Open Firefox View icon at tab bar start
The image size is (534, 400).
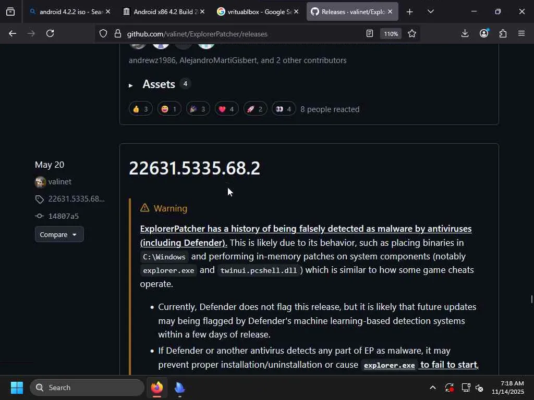tap(10, 12)
